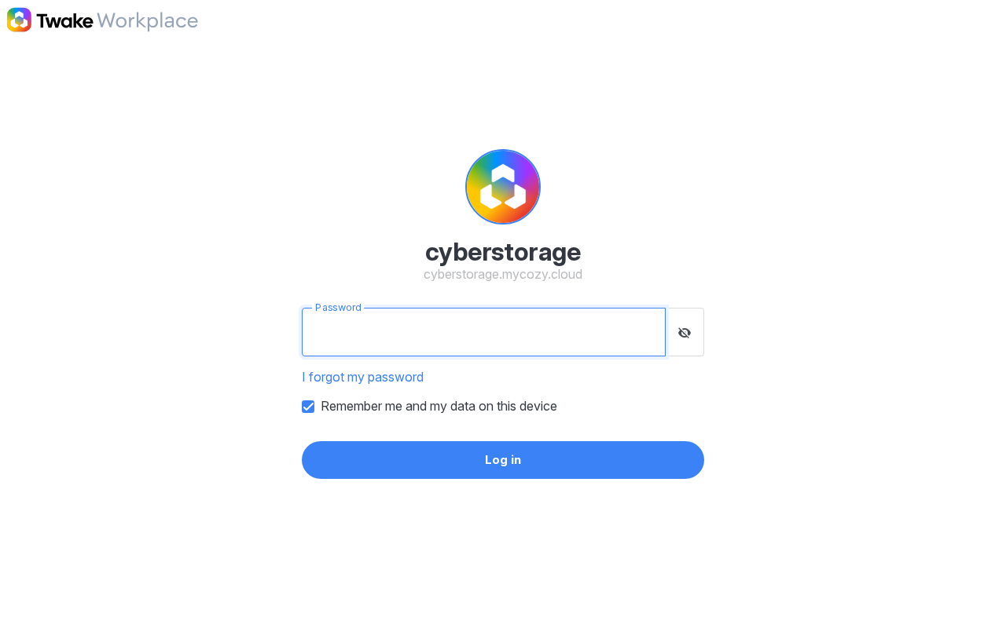Click the blue rounded Log in bar

click(x=503, y=460)
